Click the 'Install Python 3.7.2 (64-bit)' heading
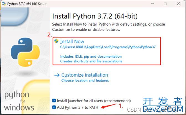This screenshot has width=186, height=115. point(95,16)
